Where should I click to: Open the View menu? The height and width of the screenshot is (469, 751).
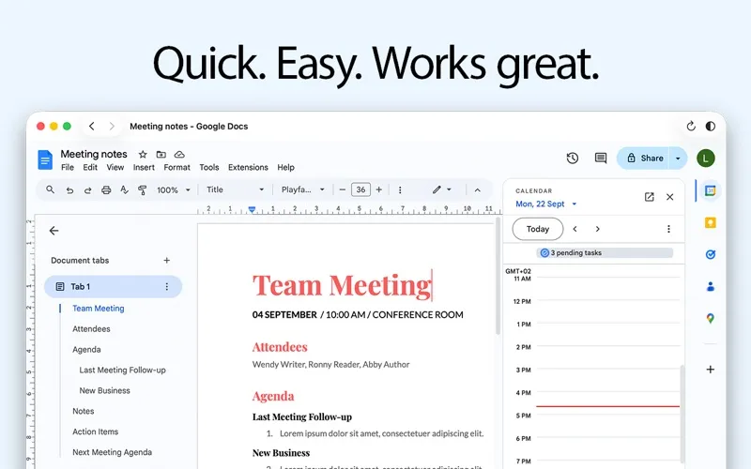(115, 168)
